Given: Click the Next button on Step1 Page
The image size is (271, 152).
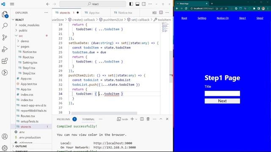Looking at the screenshot, I should click(222, 101).
